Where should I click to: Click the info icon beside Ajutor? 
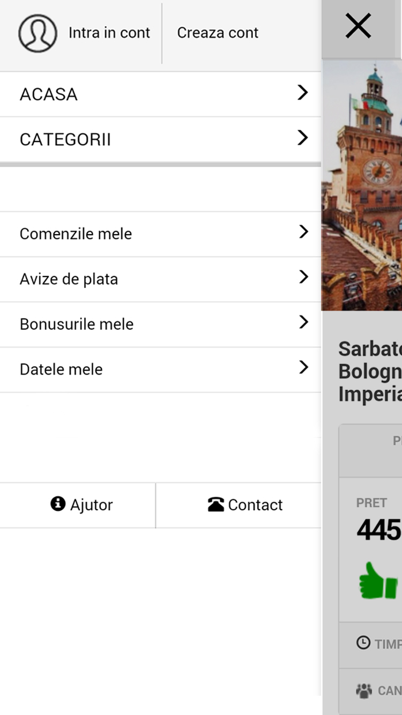click(x=58, y=504)
